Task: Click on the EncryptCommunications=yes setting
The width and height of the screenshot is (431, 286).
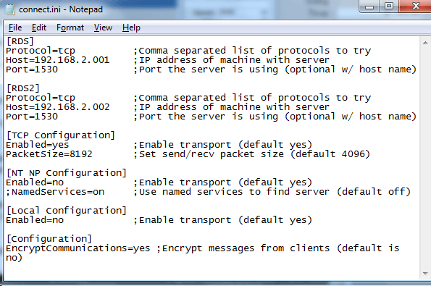Action: (x=78, y=248)
